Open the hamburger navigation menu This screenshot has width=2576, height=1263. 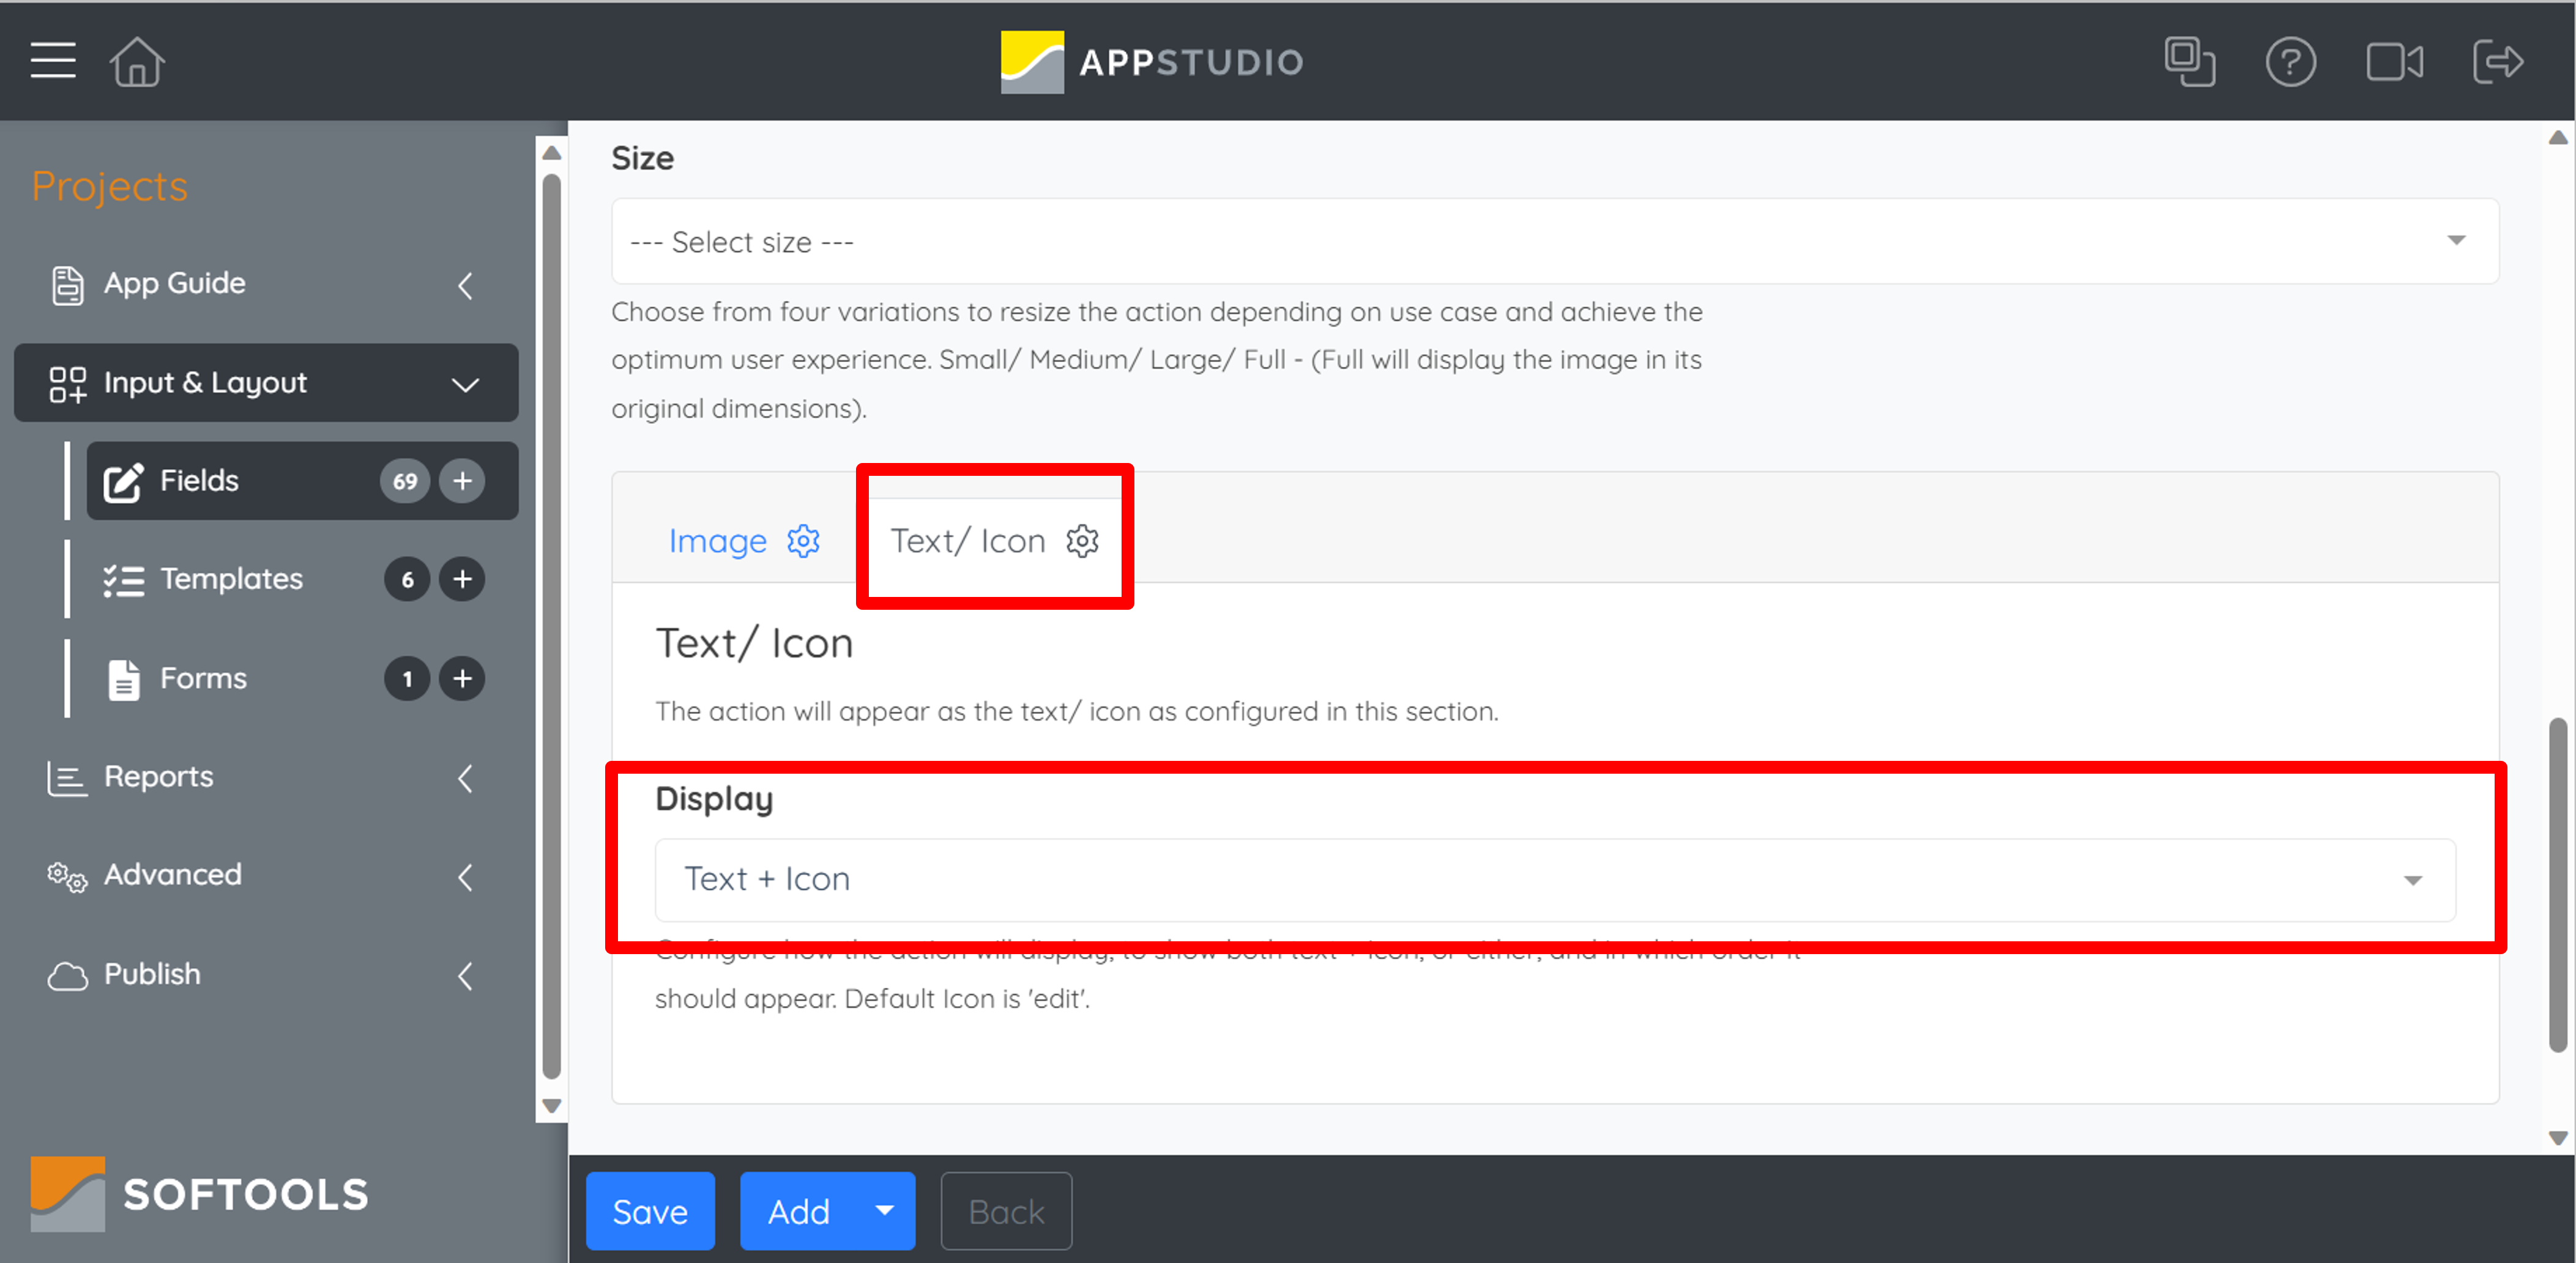point(52,61)
